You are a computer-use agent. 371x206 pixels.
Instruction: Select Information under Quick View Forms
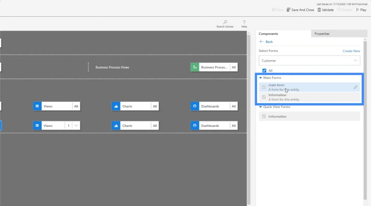tap(277, 117)
